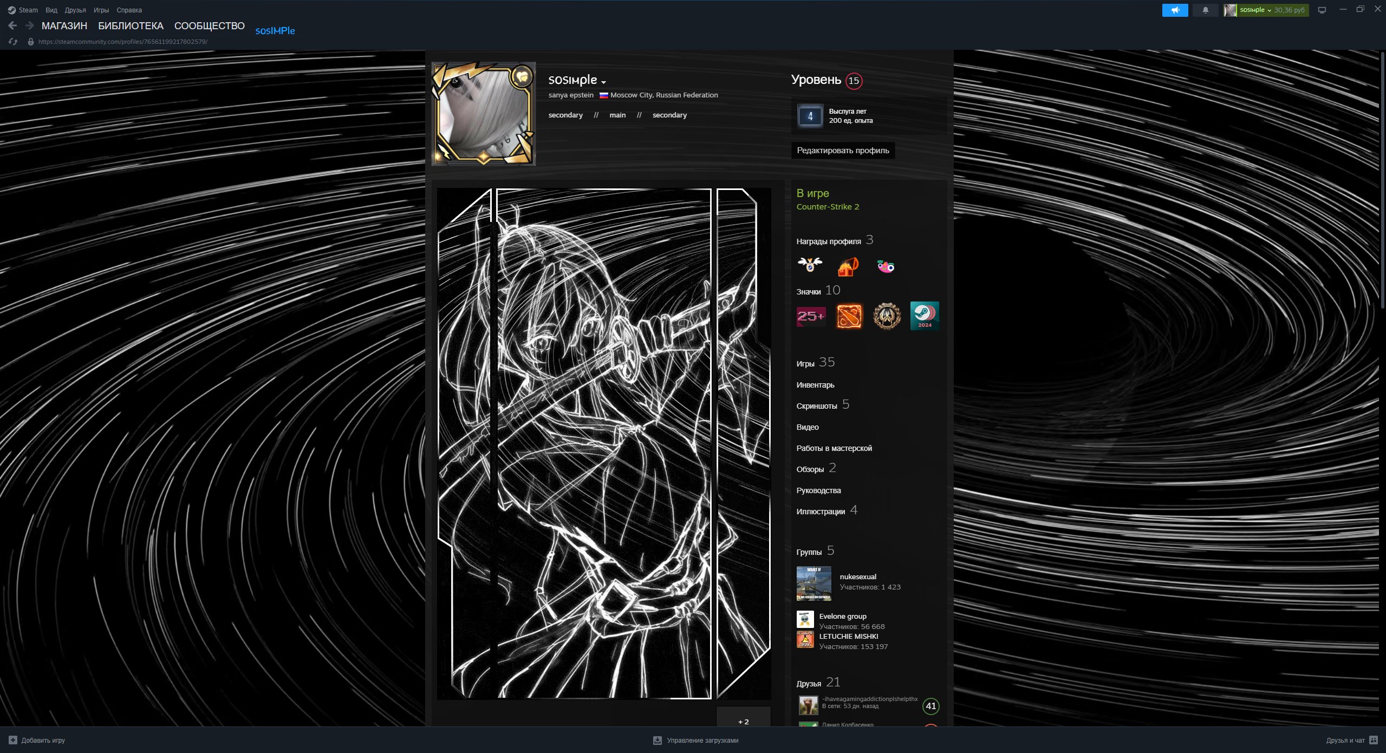Open the pink 25+ badge
Image resolution: width=1386 pixels, height=753 pixels.
(811, 316)
